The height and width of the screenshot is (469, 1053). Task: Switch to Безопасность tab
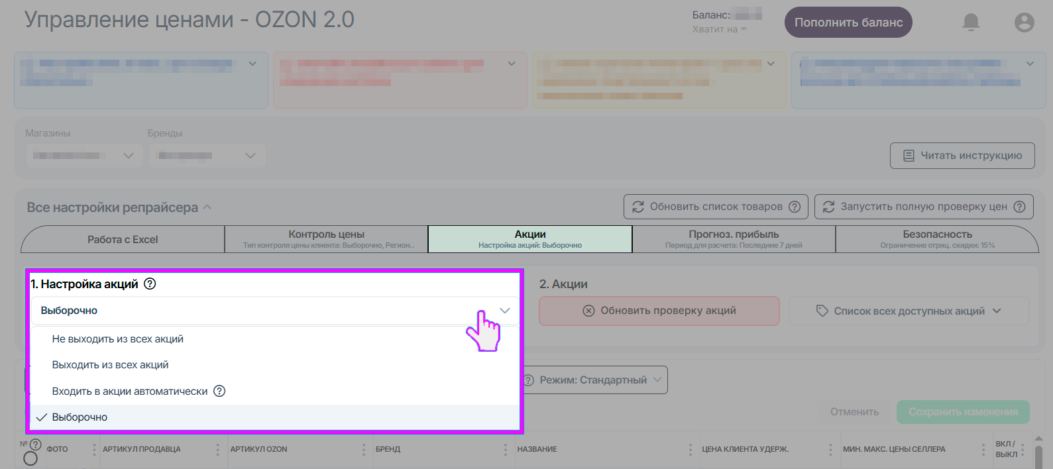click(937, 239)
